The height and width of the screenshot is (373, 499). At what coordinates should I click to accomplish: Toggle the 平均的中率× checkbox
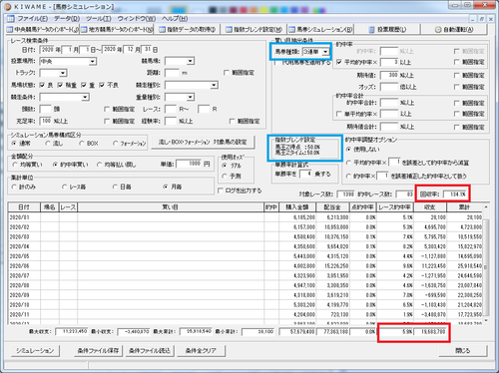(x=339, y=62)
